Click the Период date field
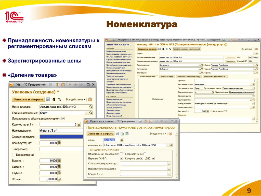 [112, 140]
